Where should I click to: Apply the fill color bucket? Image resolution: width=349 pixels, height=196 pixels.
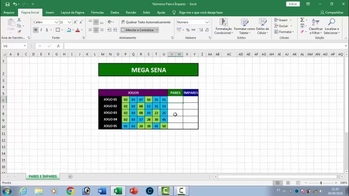point(69,30)
